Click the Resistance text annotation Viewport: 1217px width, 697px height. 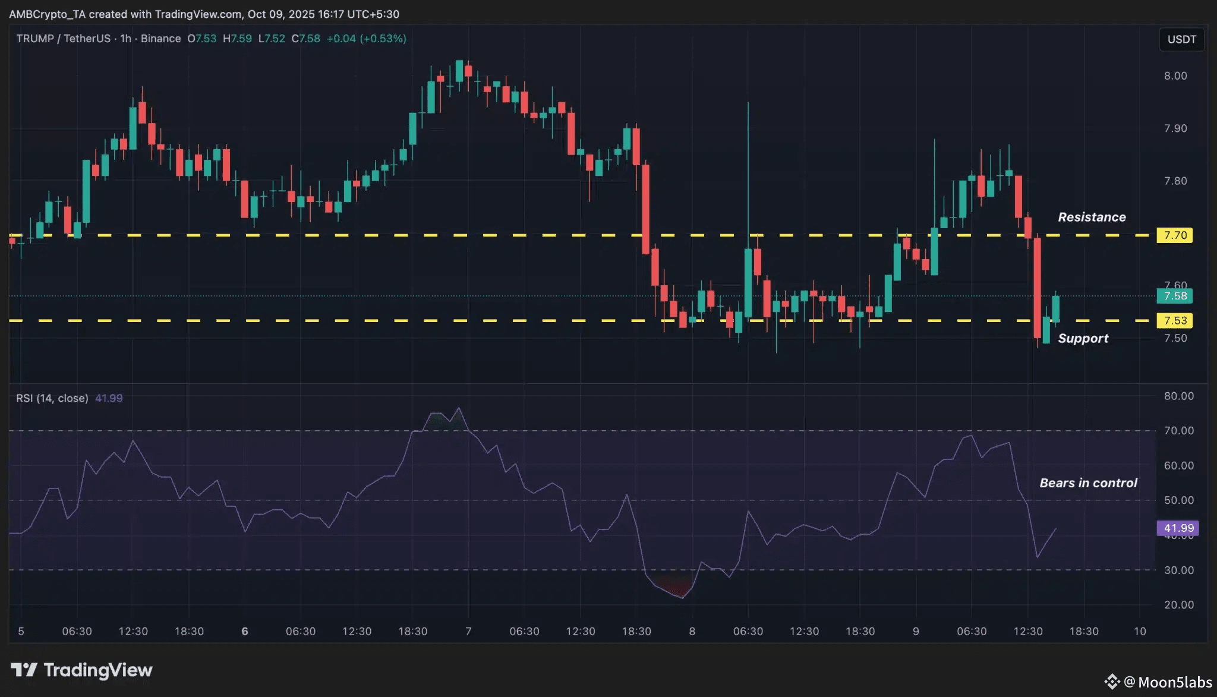[x=1092, y=217]
